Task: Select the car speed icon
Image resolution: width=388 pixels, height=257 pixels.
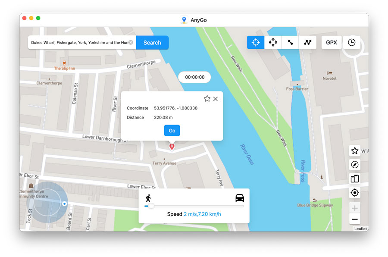Action: coord(240,198)
